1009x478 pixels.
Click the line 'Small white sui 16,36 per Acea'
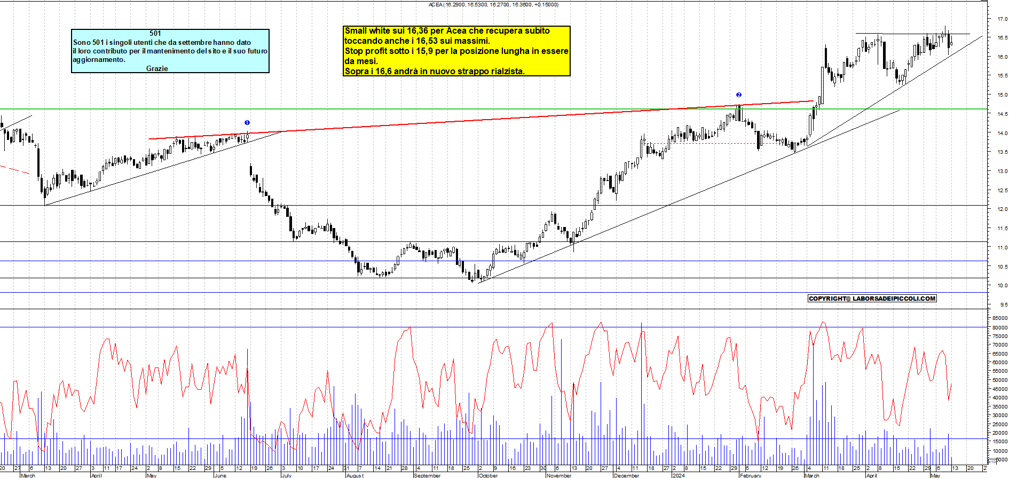click(447, 31)
